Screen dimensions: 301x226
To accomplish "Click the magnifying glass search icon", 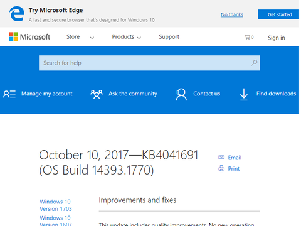I will click(254, 63).
